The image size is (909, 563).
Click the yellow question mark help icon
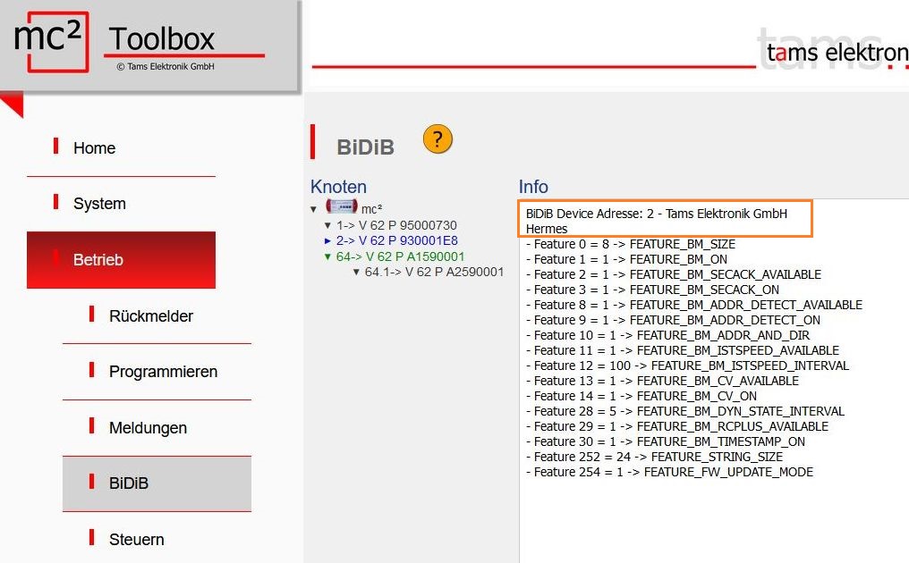point(438,139)
